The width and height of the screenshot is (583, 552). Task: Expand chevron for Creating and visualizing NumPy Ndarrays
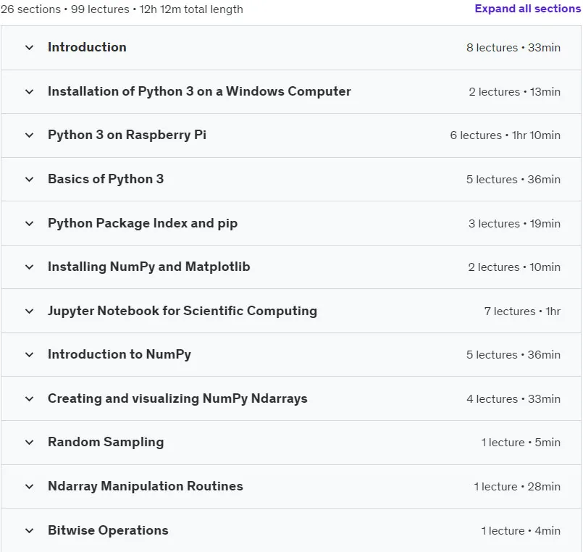point(30,398)
